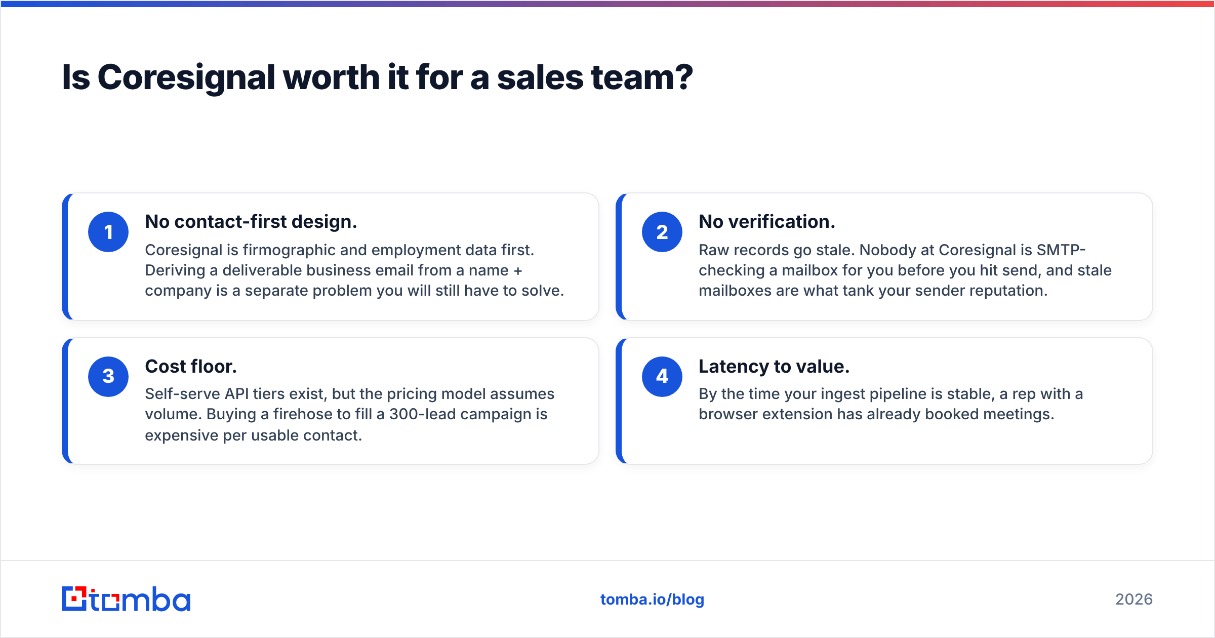This screenshot has height=638, width=1215.
Task: Open the tomba.io/blog link
Action: pyautogui.click(x=652, y=600)
